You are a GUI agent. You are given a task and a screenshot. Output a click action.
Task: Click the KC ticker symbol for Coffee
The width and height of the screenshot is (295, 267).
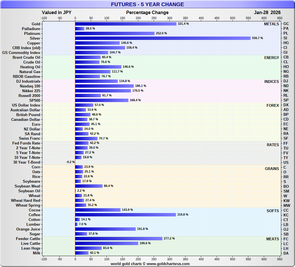286,215
